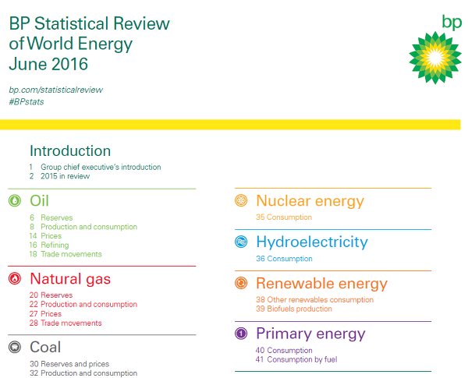The height and width of the screenshot is (378, 468).
Task: Click the green Oil droplet icon
Action: click(x=15, y=201)
